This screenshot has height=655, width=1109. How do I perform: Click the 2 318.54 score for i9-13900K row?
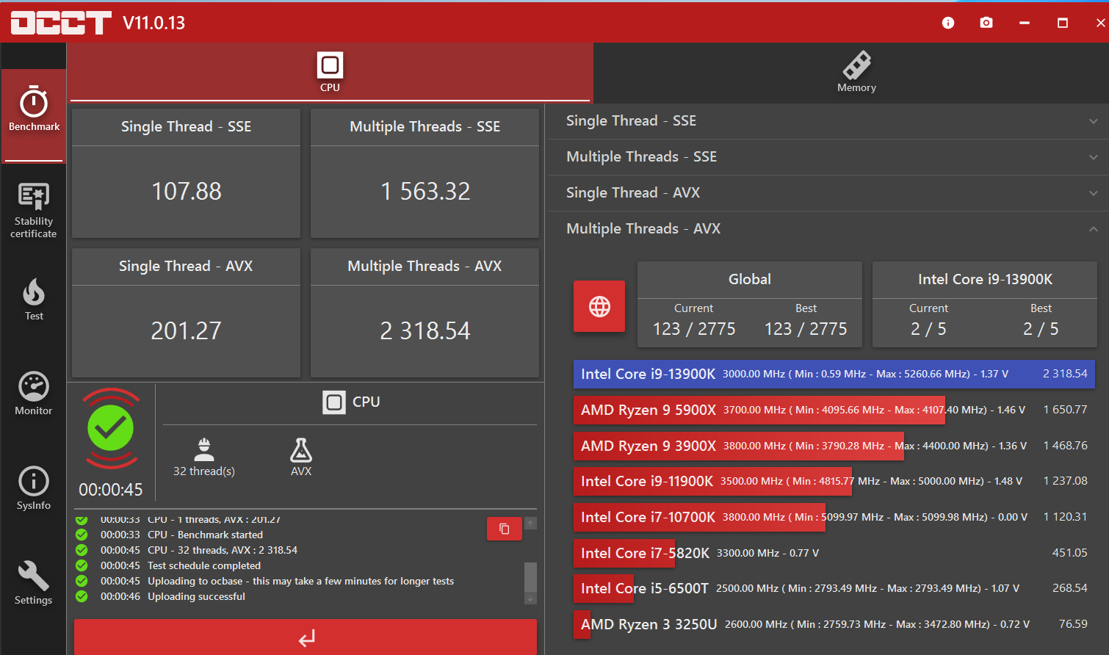click(x=1065, y=374)
